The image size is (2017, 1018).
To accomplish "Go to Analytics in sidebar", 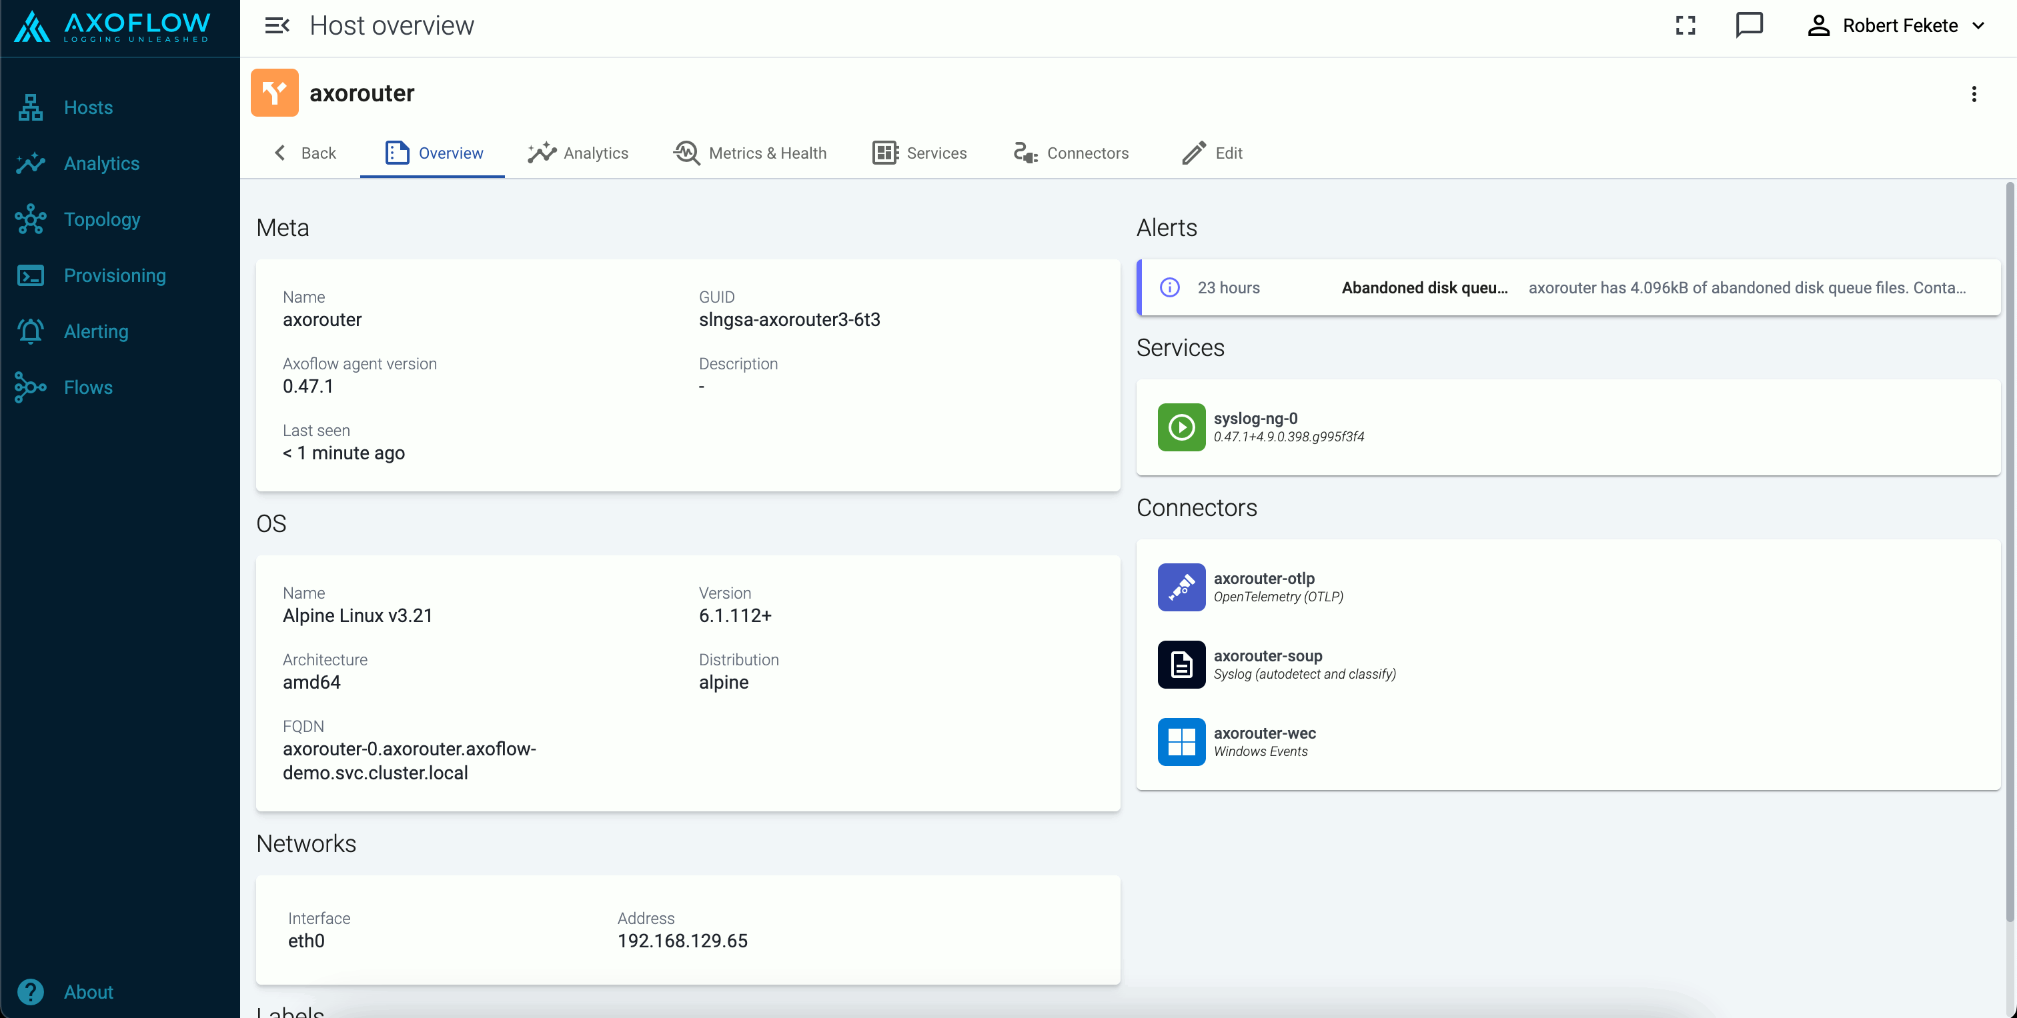I will point(102,163).
